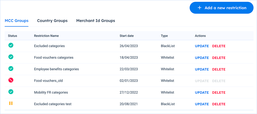Click start date 22/03/2023
The image size is (257, 114).
pyautogui.click(x=129, y=69)
